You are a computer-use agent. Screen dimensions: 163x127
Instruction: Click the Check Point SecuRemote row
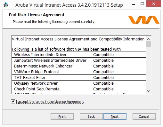pos(79,89)
